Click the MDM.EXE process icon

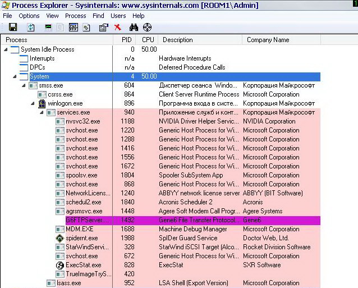pyautogui.click(x=60, y=229)
